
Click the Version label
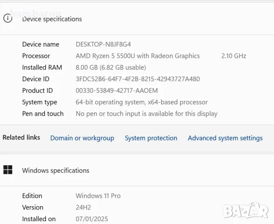click(33, 207)
